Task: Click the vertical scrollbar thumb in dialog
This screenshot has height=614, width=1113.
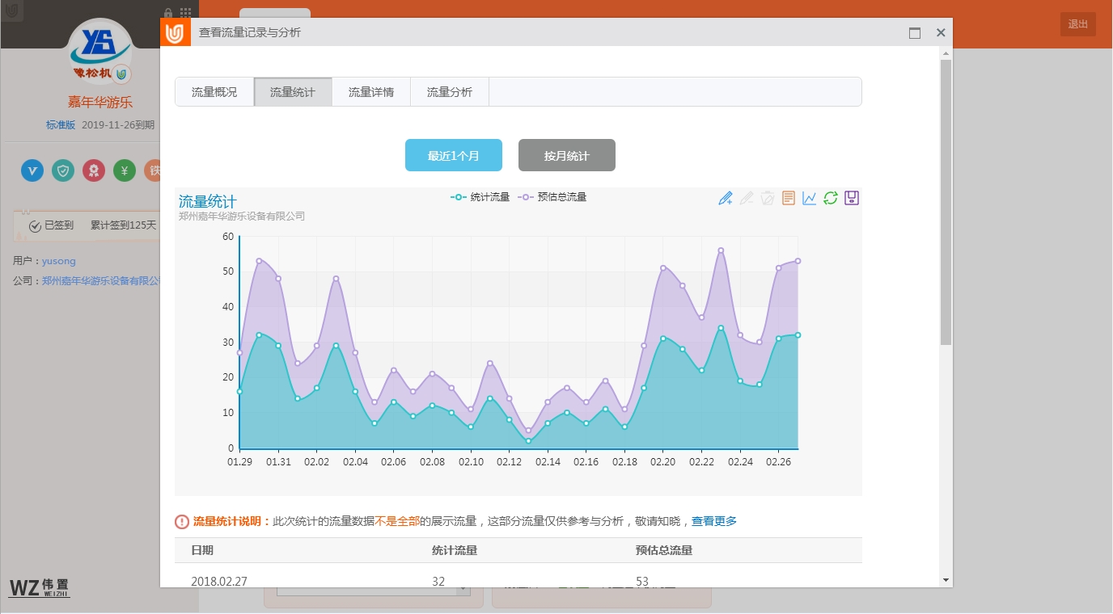Action: [946, 202]
